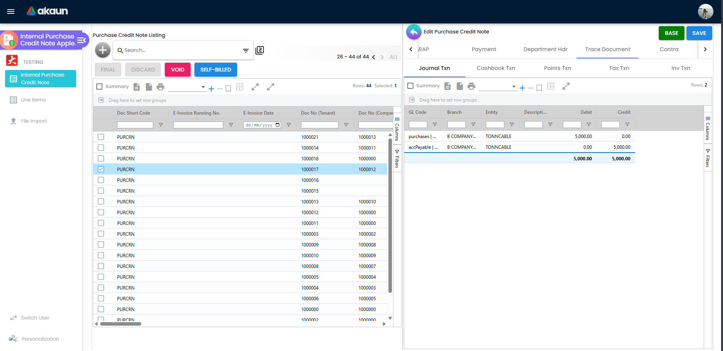Focus the Credit column filter input
This screenshot has height=351, width=723.
pos(610,125)
